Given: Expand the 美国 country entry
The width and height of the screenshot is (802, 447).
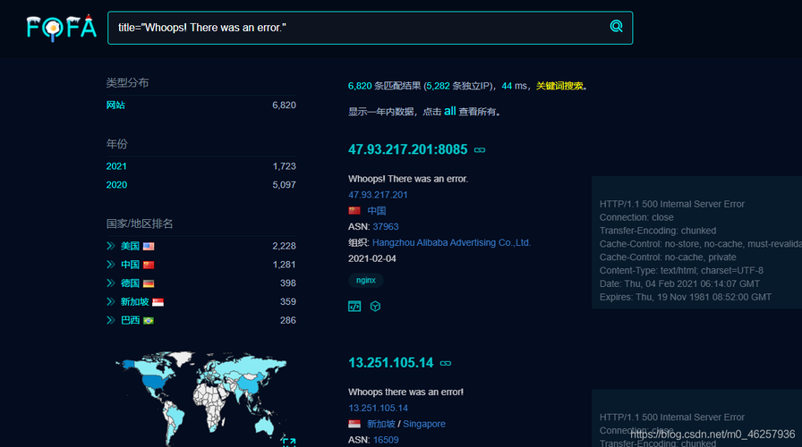Looking at the screenshot, I should [110, 246].
